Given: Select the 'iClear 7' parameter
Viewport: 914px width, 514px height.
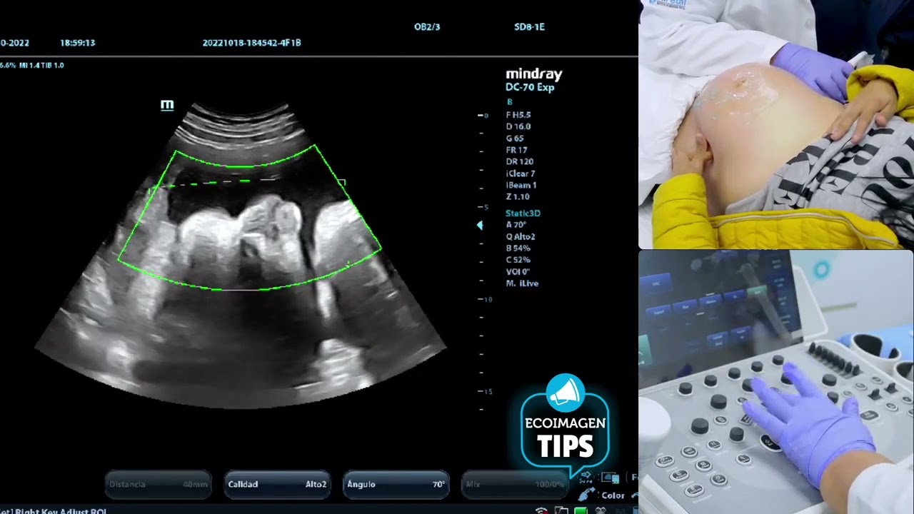Looking at the screenshot, I should pos(521,173).
